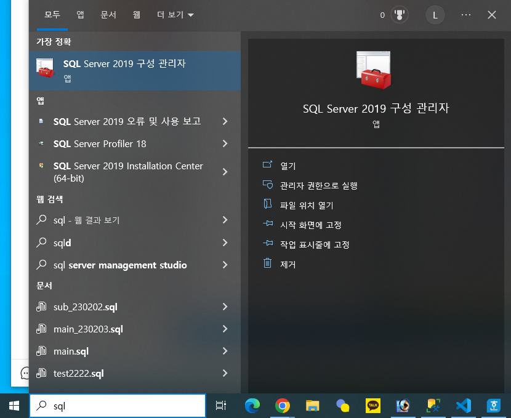The width and height of the screenshot is (511, 418).
Task: Choose 관리자 권한으로 실행
Action: 319,186
